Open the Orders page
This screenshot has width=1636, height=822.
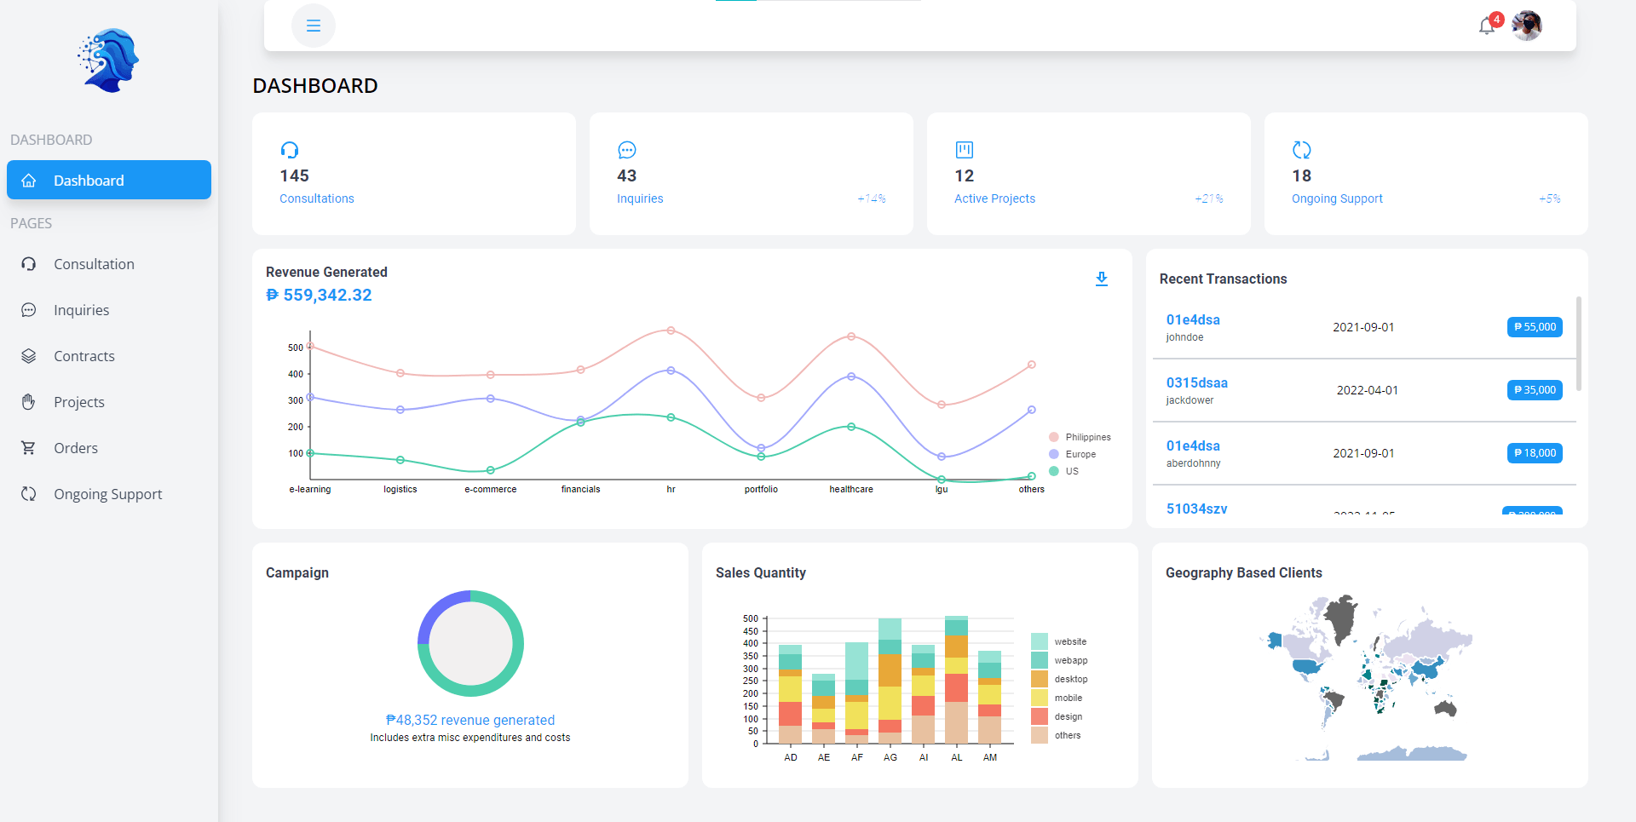click(x=109, y=448)
